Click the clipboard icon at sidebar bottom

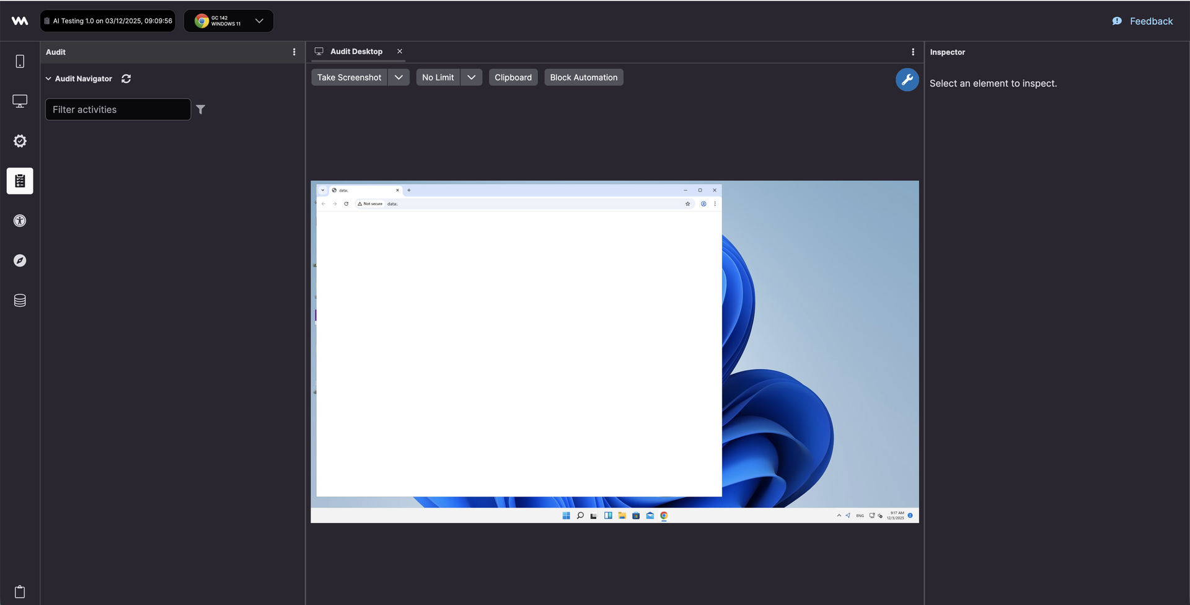20,591
